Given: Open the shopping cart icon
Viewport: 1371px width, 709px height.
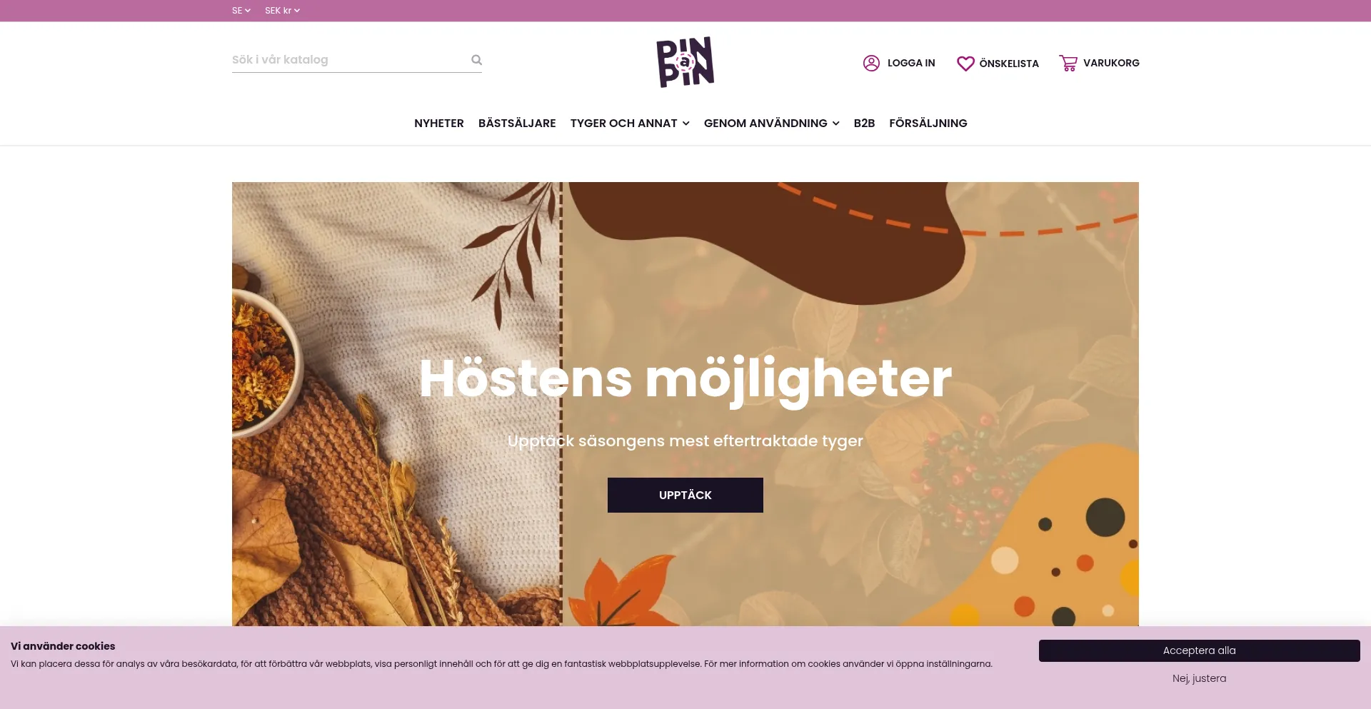Looking at the screenshot, I should [1068, 63].
